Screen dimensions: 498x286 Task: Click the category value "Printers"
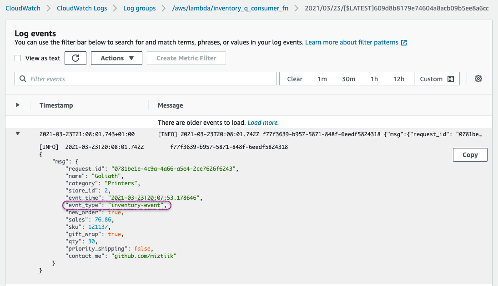pos(121,183)
